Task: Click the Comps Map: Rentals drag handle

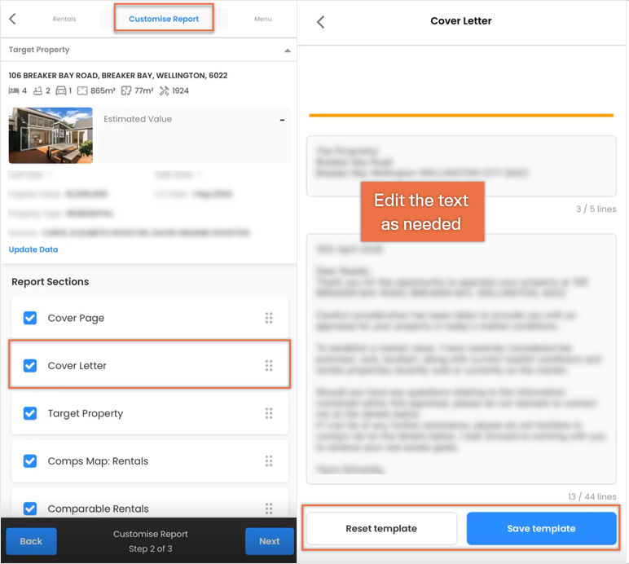Action: [269, 461]
